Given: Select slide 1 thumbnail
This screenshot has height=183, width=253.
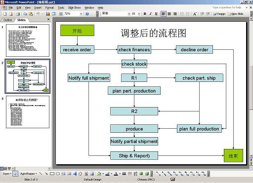Looking at the screenshot, I should click(28, 40).
